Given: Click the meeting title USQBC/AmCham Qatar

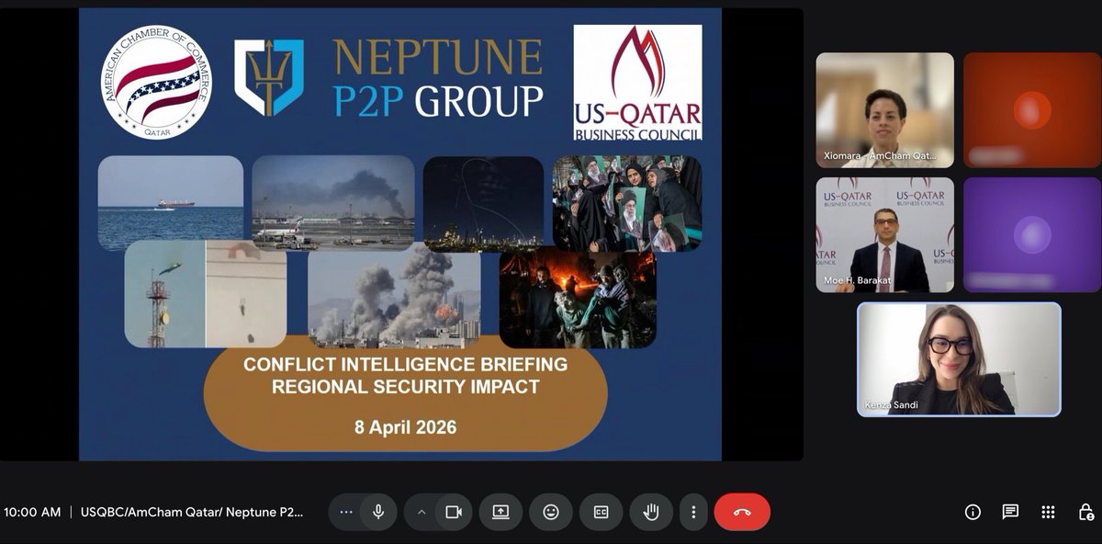Looking at the screenshot, I should click(191, 512).
